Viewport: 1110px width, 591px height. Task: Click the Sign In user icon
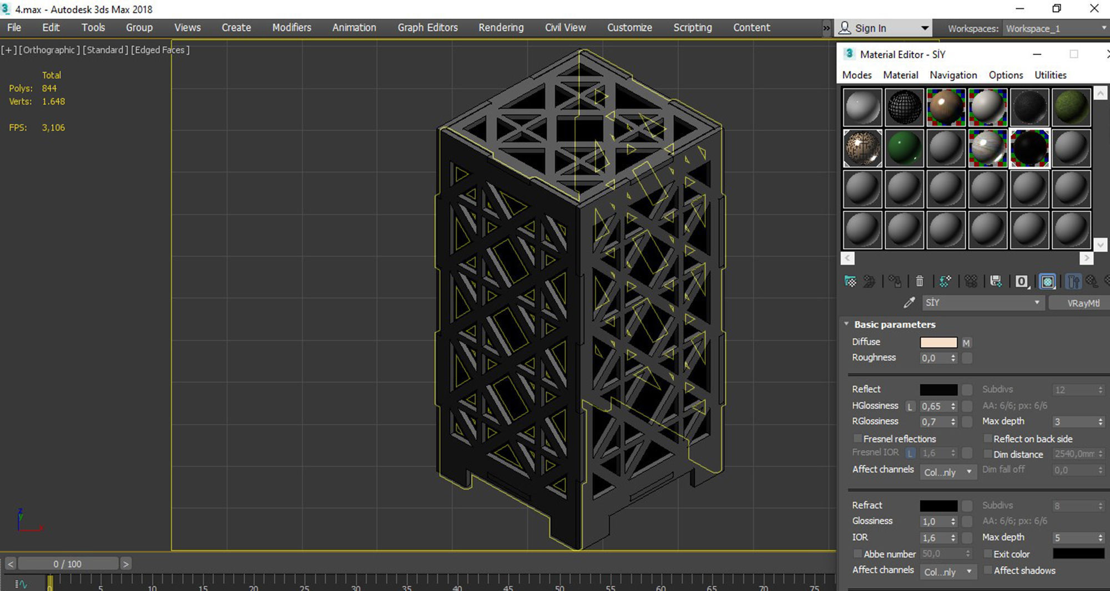[x=845, y=28]
